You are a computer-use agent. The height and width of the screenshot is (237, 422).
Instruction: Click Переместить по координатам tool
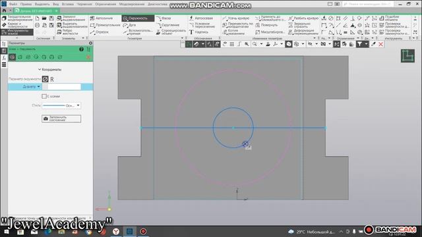[x=237, y=25]
